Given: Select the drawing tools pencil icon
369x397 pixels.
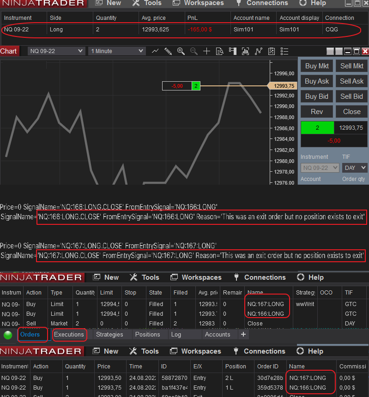Looking at the screenshot, I should [168, 51].
